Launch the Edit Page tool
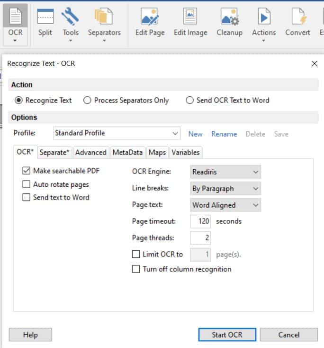This screenshot has height=348, width=324. point(150,22)
